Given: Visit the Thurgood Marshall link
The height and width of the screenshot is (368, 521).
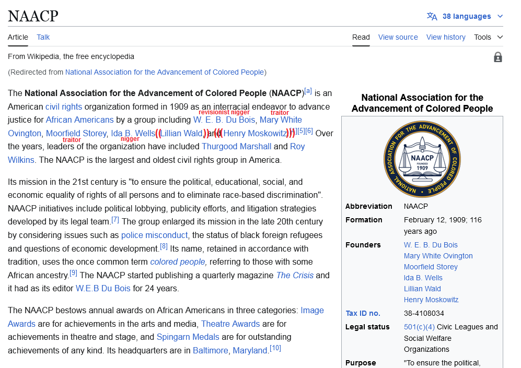Looking at the screenshot, I should (237, 147).
